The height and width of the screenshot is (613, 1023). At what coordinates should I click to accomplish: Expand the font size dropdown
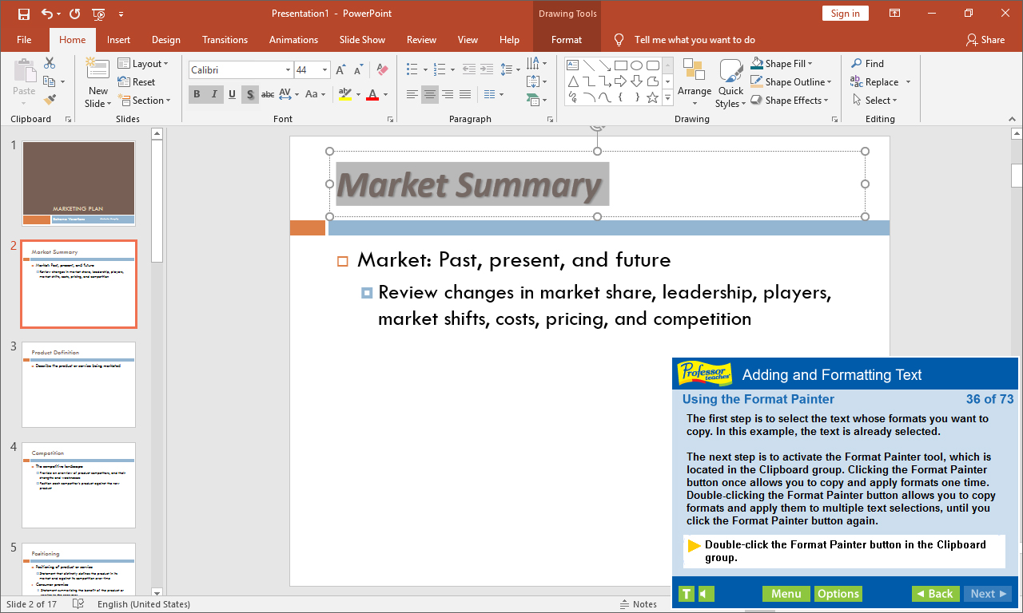[x=324, y=70]
